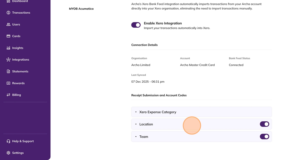Expand the Location section
Image resolution: width=287 pixels, height=160 pixels.
[x=136, y=124]
